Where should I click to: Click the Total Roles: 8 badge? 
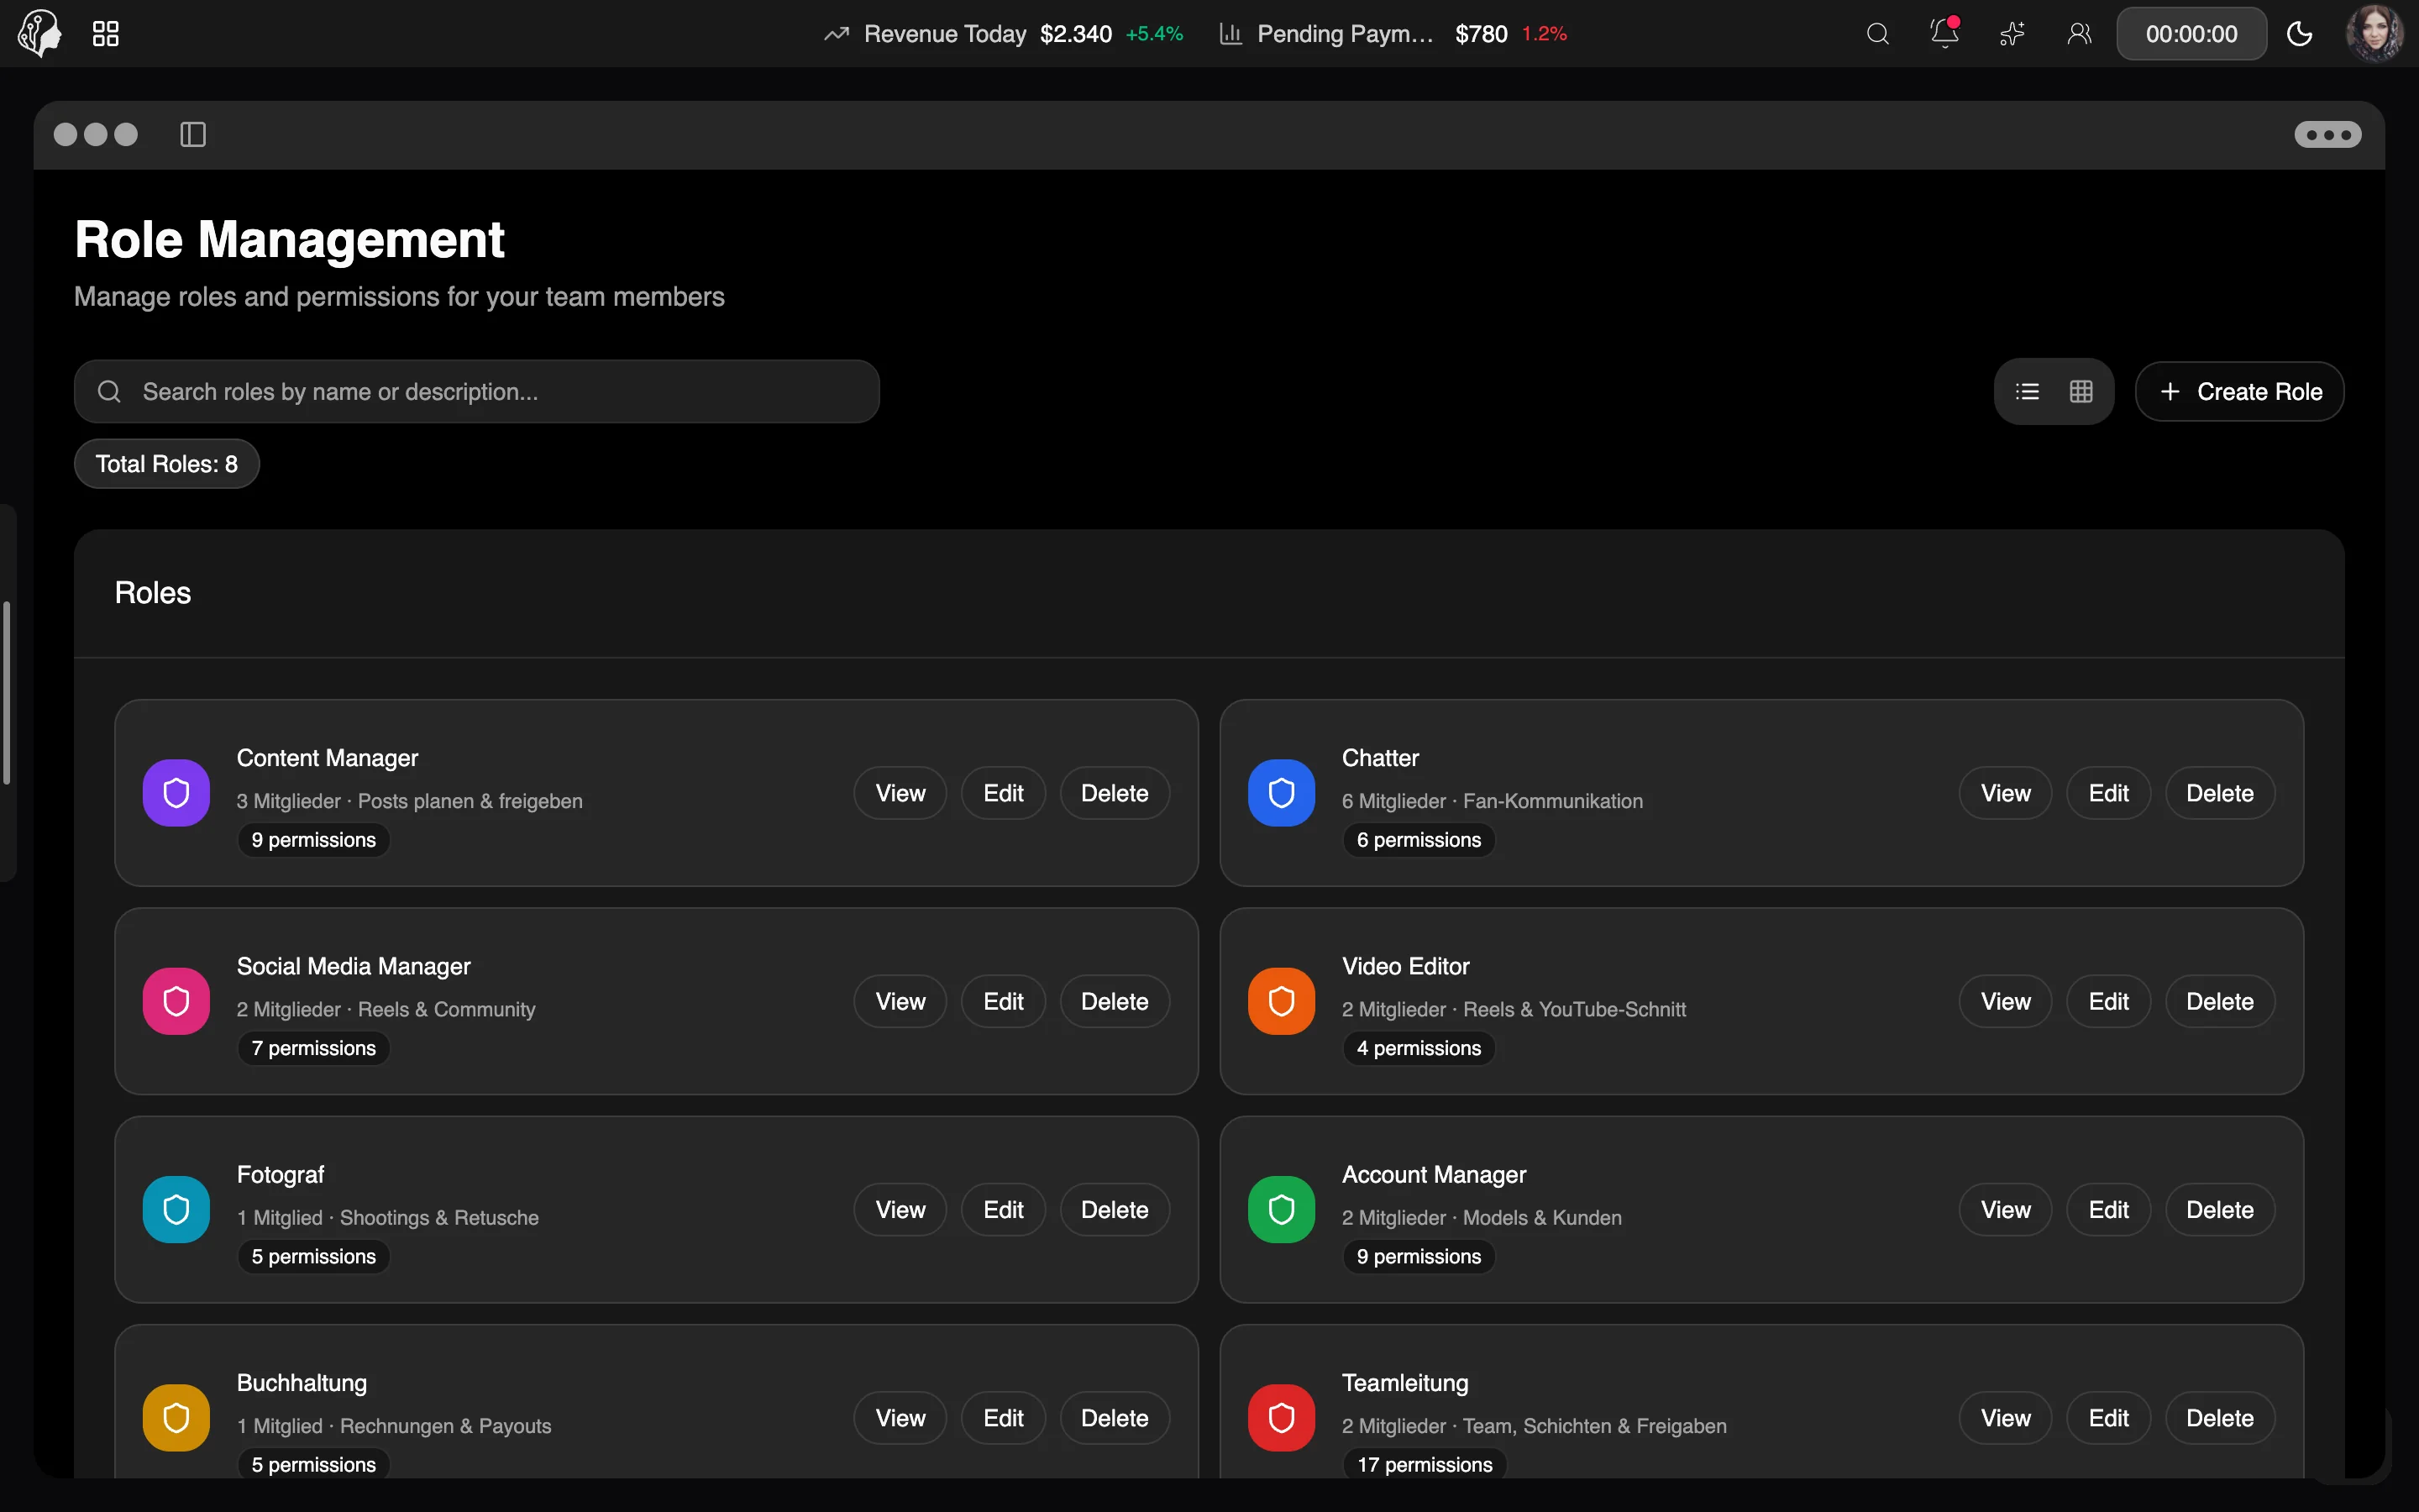tap(167, 464)
